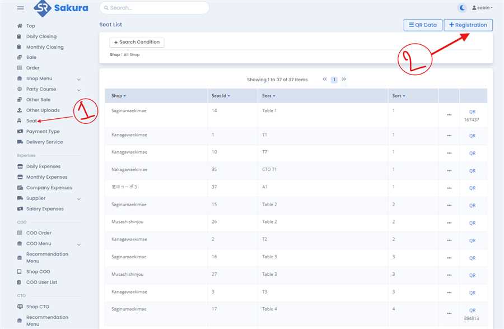This screenshot has width=504, height=329.
Task: Expand the Search Condition panel
Action: click(x=137, y=42)
